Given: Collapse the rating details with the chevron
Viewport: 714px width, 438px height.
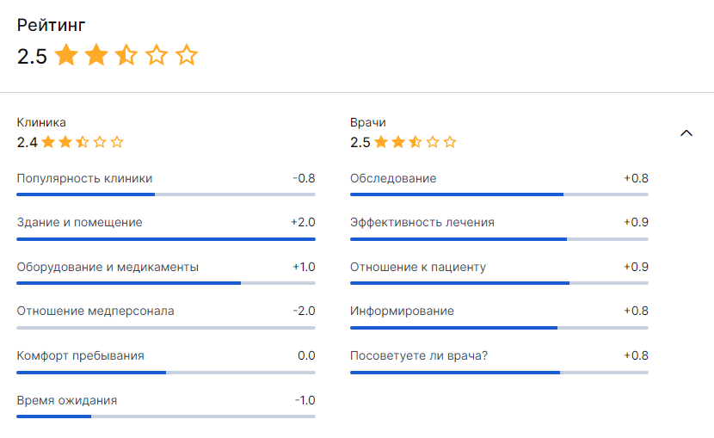Looking at the screenshot, I should coord(686,133).
